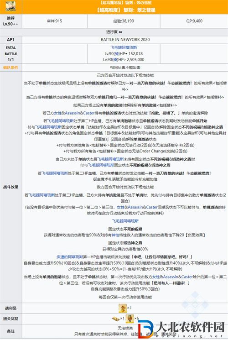The image size is (228, 340).
Task: Open 飞毛腿阿喀琉斯 link in the 单挑开始 skill line
Action: point(61,121)
